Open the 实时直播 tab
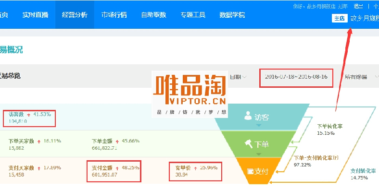This screenshot has width=379, height=189. point(35,15)
